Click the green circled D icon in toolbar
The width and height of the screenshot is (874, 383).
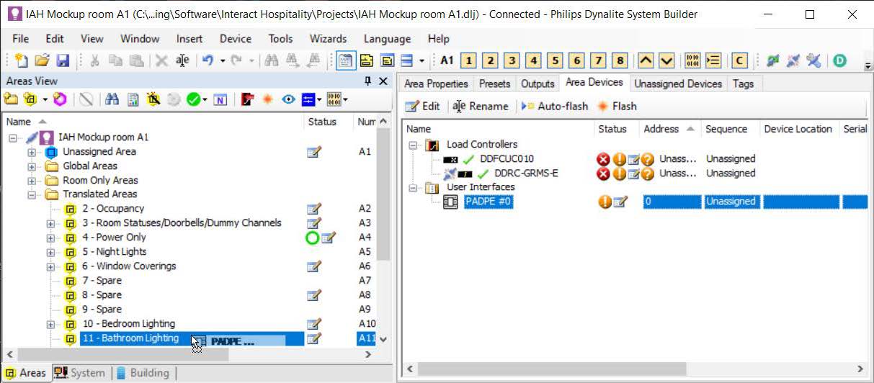tap(839, 61)
